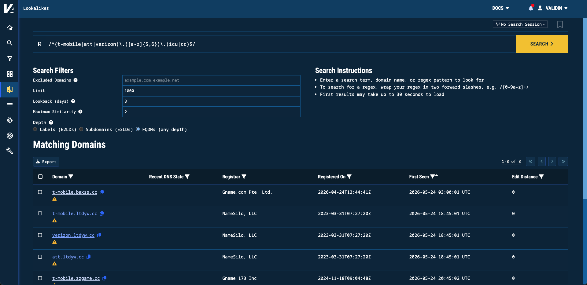Select Labels (E2LDs) depth option
The image size is (587, 285).
35,129
